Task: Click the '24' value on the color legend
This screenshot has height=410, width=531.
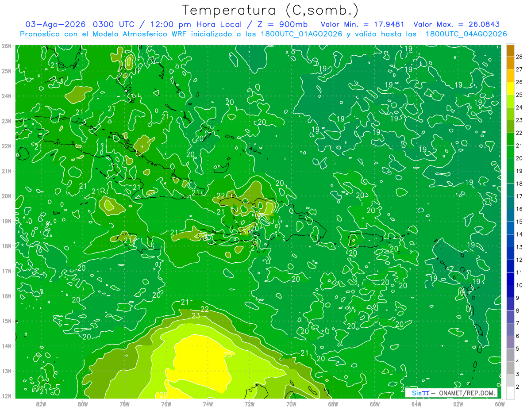Action: (x=519, y=107)
